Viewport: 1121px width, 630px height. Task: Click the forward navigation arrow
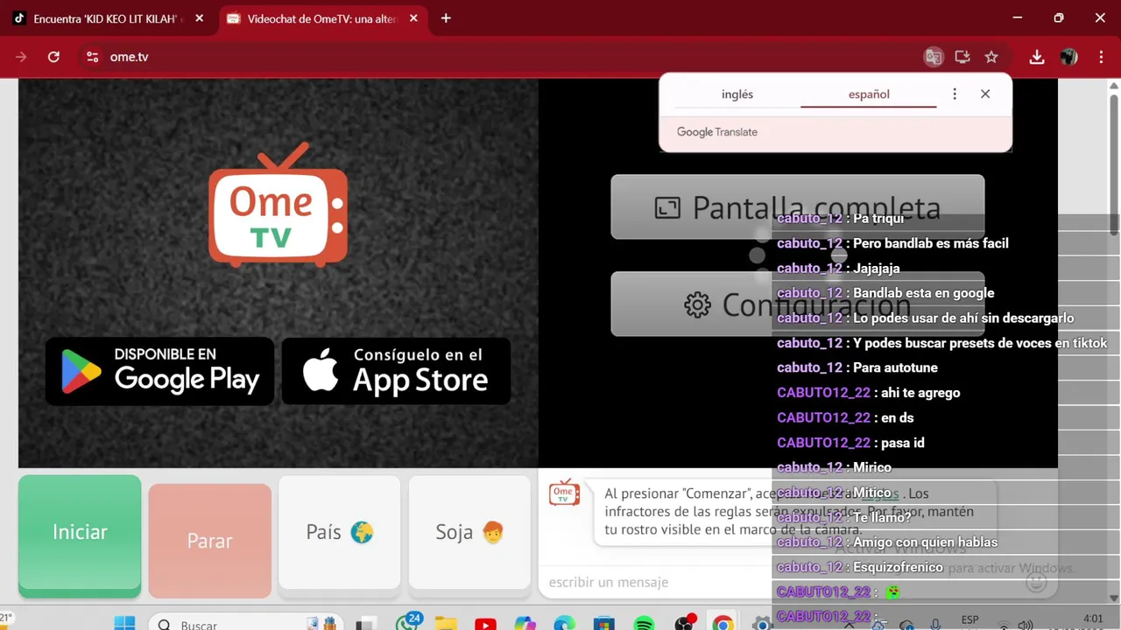21,57
